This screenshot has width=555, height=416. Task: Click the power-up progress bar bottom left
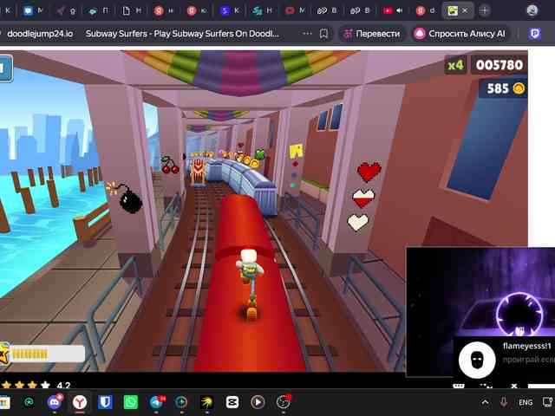point(48,354)
